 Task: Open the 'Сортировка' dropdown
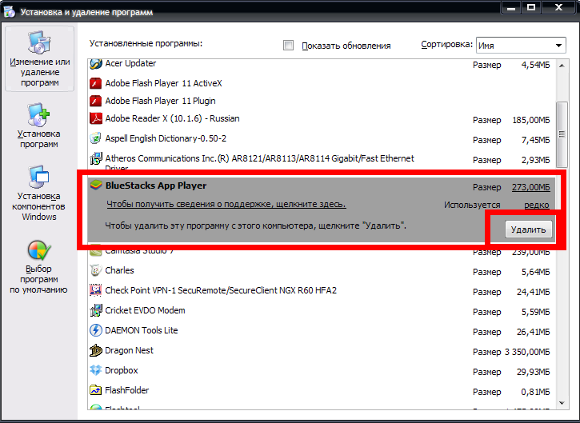pos(519,46)
